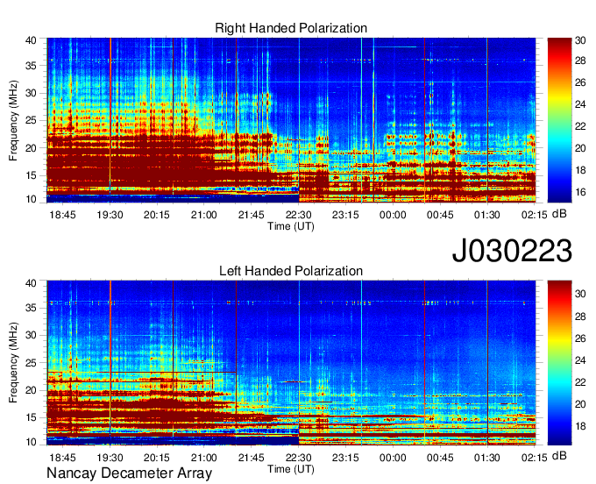Click the 20:15 tick on the top time axis
Image resolution: width=596 pixels, height=484 pixels.
pos(157,215)
